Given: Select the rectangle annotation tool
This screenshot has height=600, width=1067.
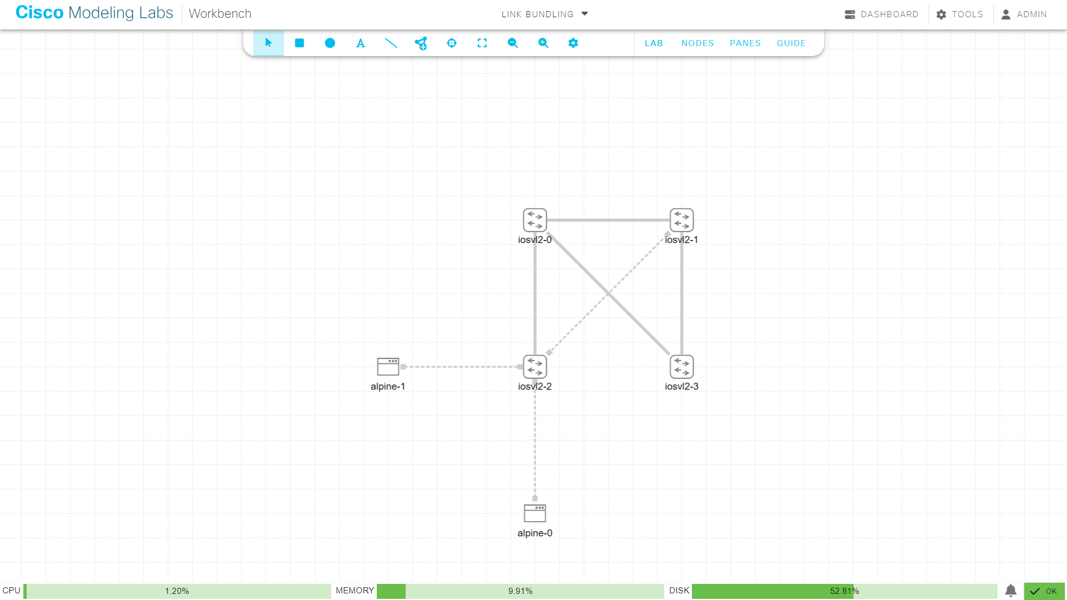Looking at the screenshot, I should coord(299,43).
